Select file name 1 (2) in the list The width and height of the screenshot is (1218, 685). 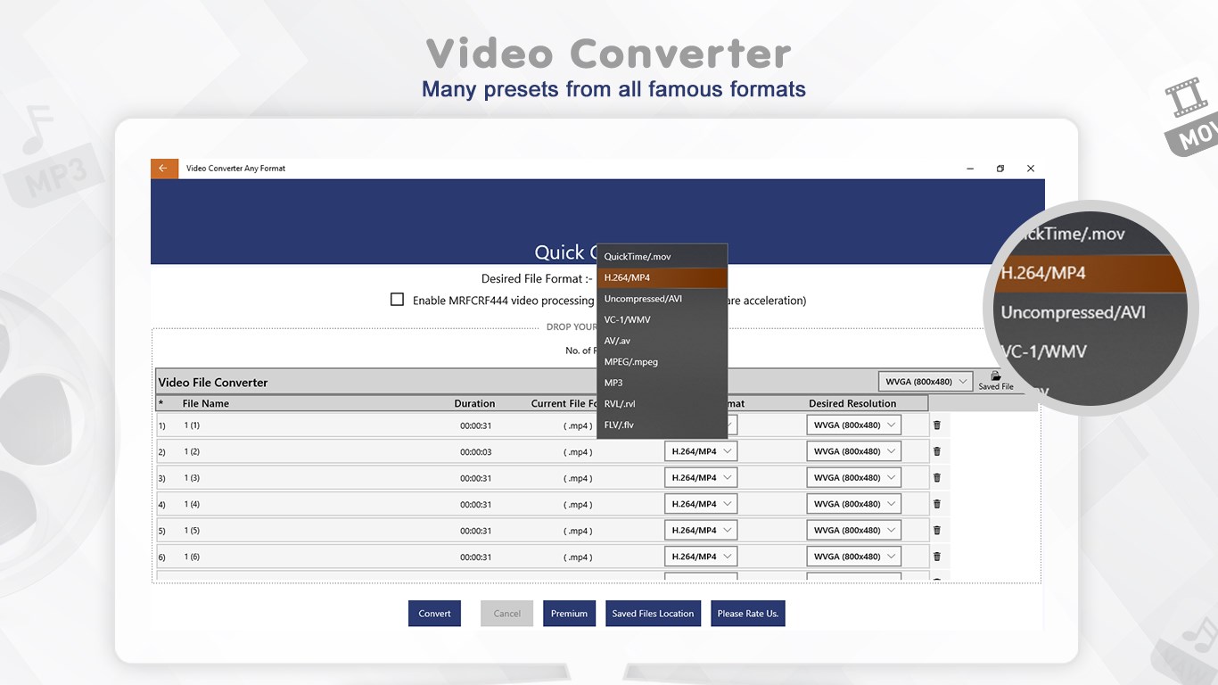pos(192,451)
